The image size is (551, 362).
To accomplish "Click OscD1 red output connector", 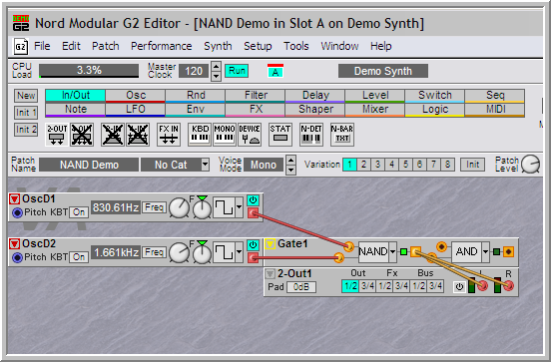I will [253, 212].
